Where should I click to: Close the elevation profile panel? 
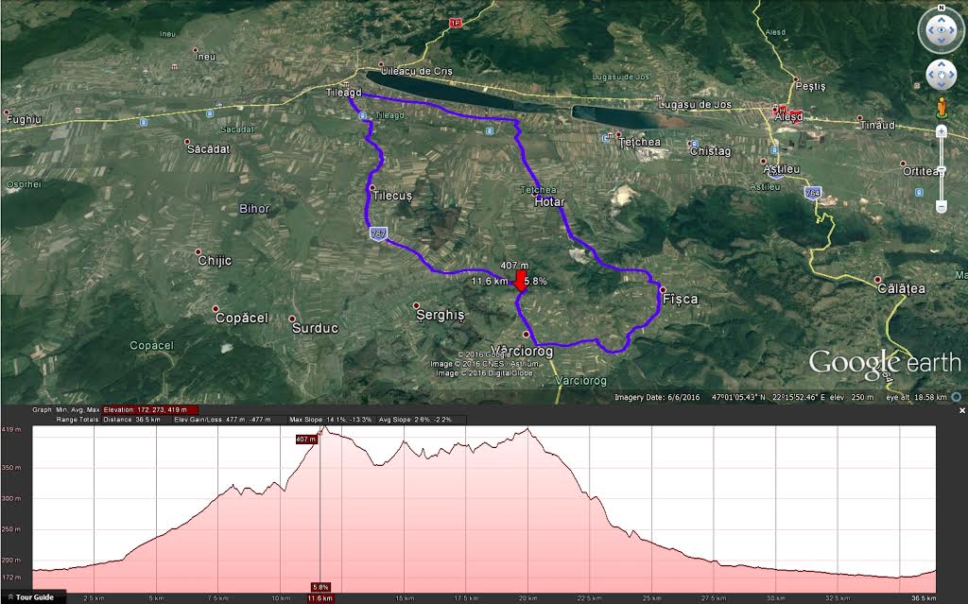point(962,410)
